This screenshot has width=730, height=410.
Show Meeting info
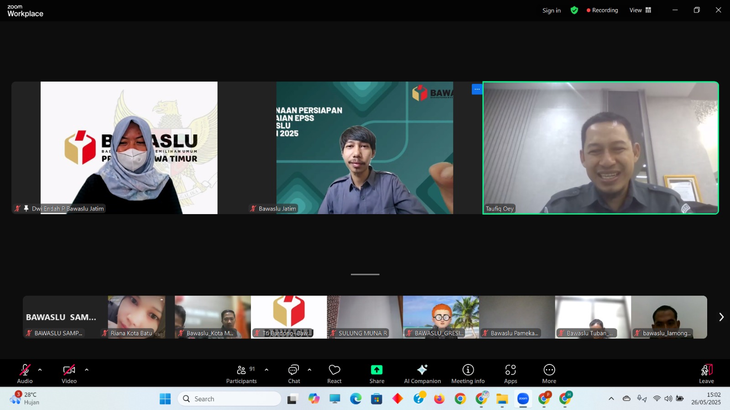(468, 374)
